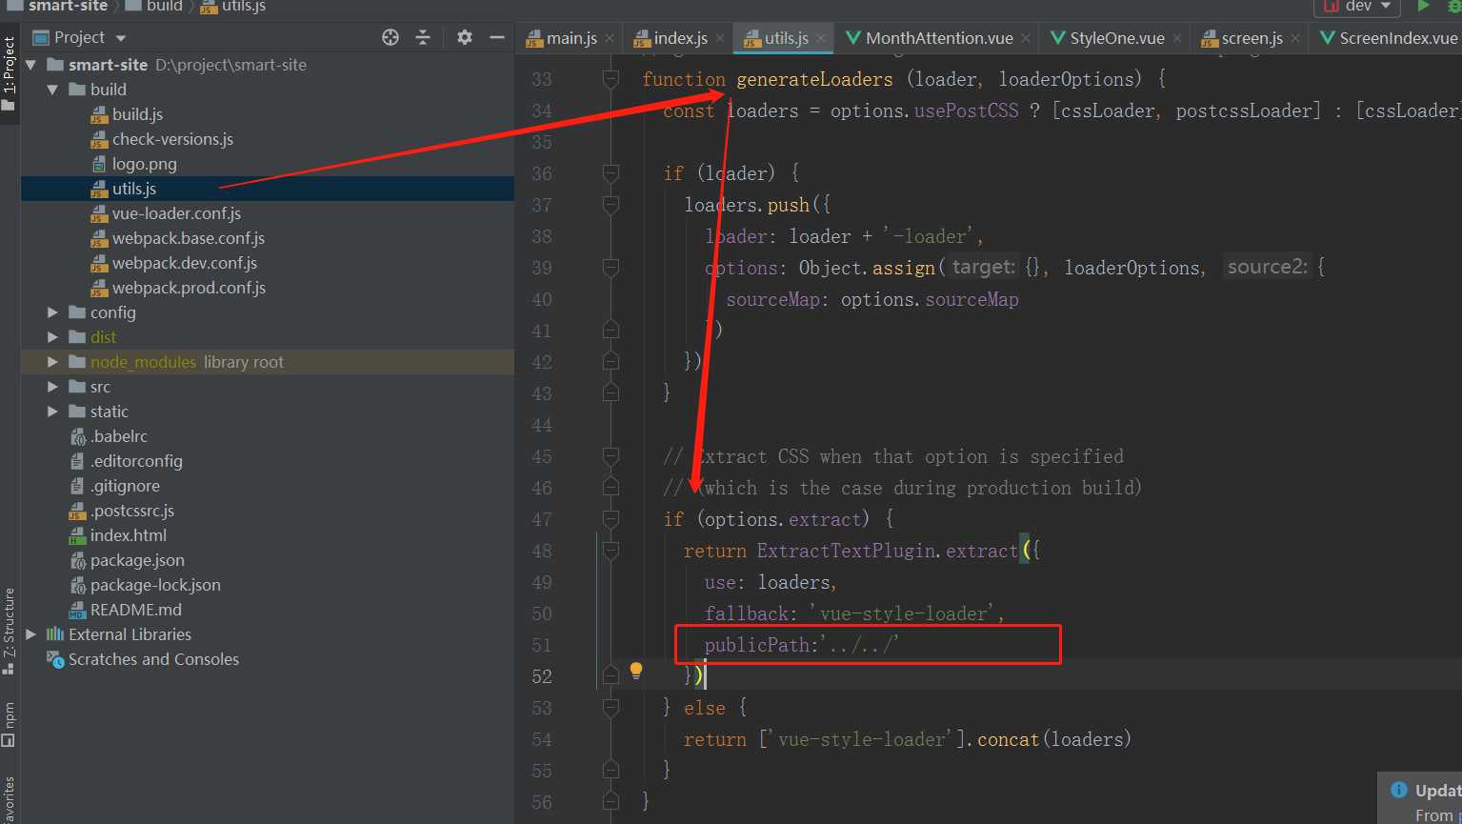This screenshot has height=824, width=1462.
Task: Click the scroll-from-source target icon
Action: tap(391, 37)
